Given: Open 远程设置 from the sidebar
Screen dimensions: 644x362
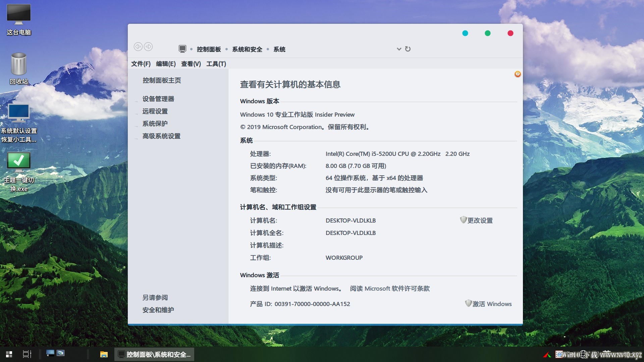Looking at the screenshot, I should click(155, 111).
